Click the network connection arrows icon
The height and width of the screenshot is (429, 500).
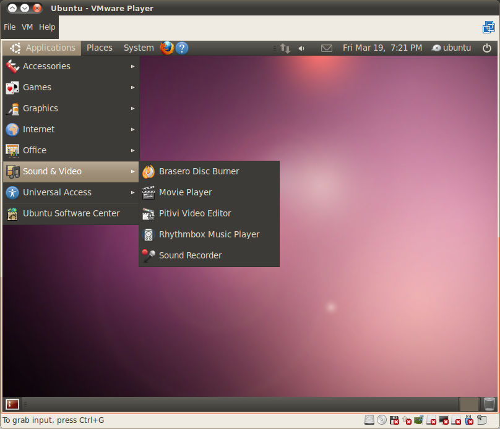click(x=285, y=48)
